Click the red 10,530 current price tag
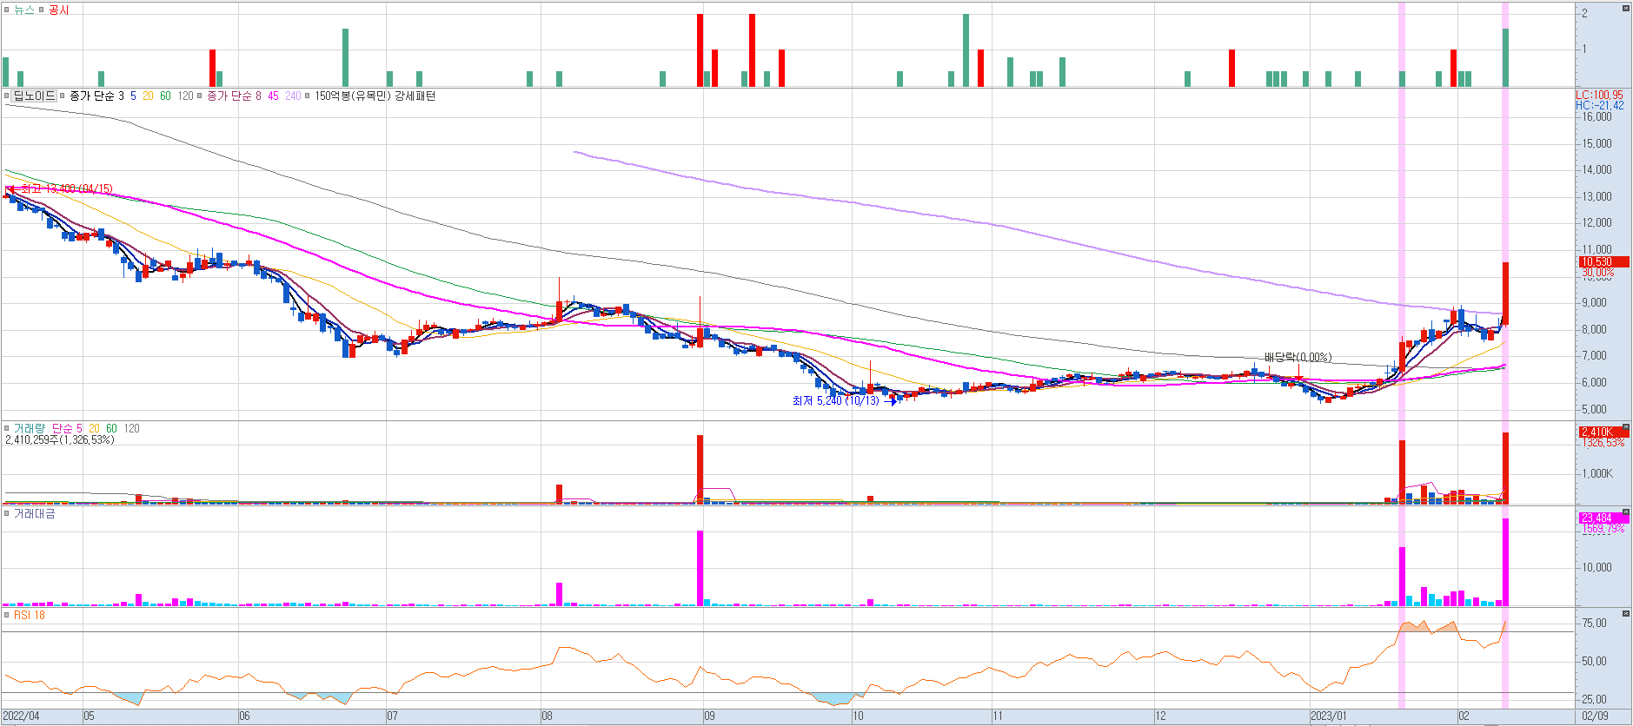Image resolution: width=1633 pixels, height=726 pixels. click(1603, 261)
